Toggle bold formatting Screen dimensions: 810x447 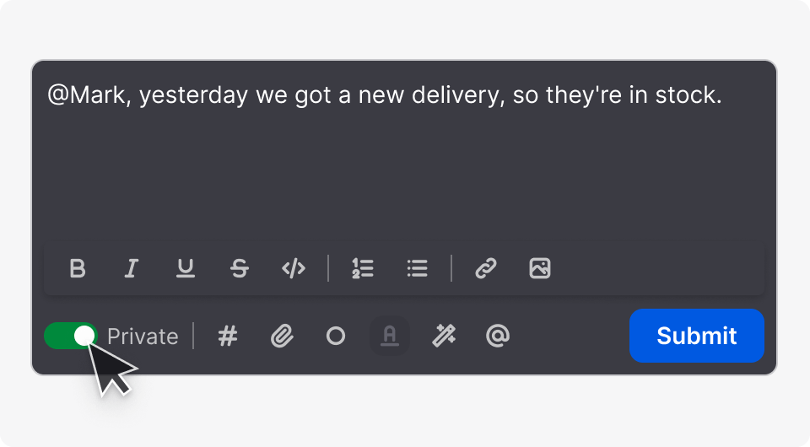point(78,269)
